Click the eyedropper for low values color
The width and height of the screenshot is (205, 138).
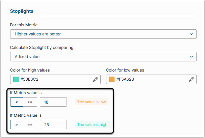pyautogui.click(x=191, y=79)
